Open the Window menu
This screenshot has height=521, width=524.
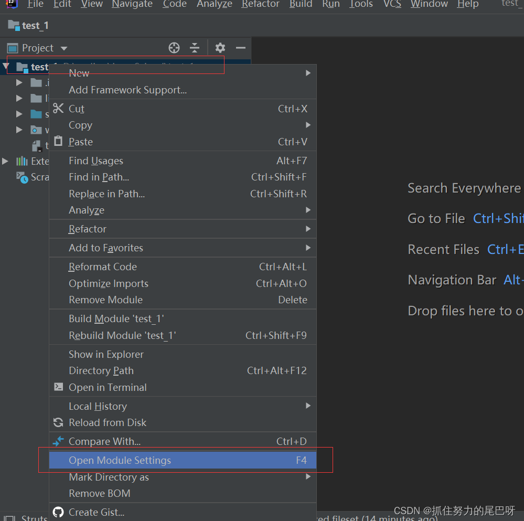pyautogui.click(x=429, y=4)
